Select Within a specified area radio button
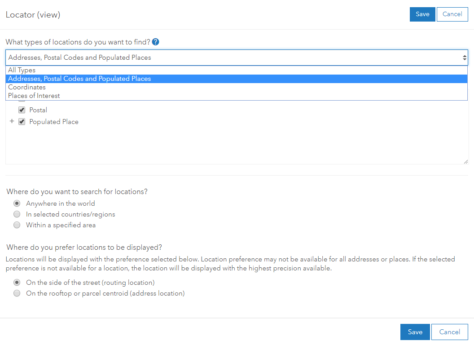 (x=17, y=225)
